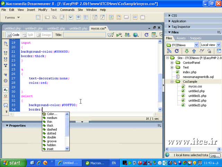
Task: Open the View Options toolbar icon
Action: 154,35
